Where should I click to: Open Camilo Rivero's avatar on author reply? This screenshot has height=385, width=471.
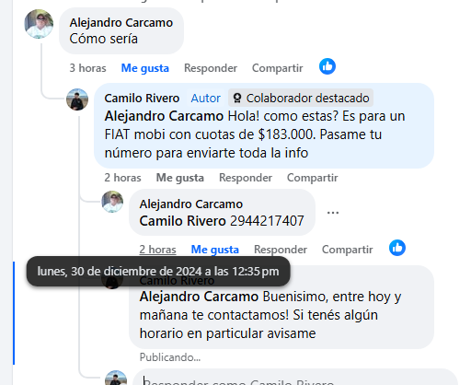[77, 99]
